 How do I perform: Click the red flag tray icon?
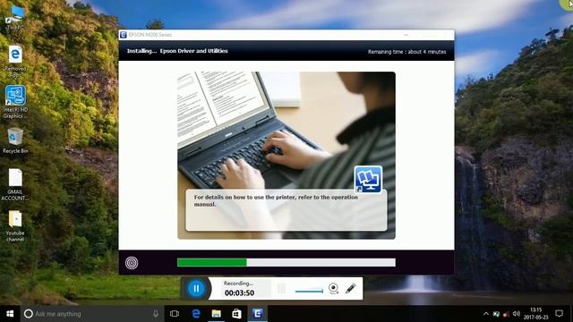pos(506,314)
